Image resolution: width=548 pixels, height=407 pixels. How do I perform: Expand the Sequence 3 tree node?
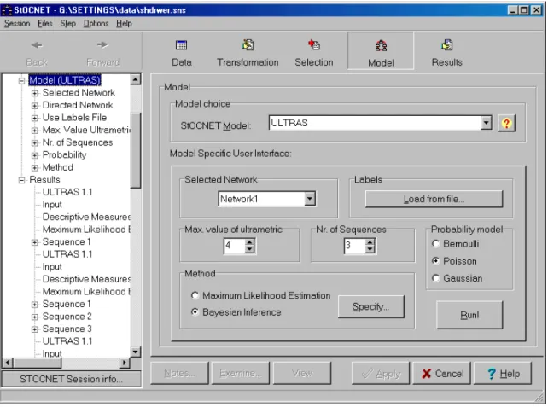[x=35, y=329]
